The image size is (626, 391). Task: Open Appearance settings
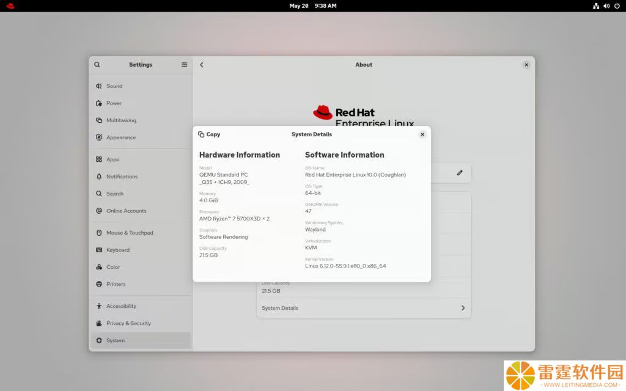[141, 137]
